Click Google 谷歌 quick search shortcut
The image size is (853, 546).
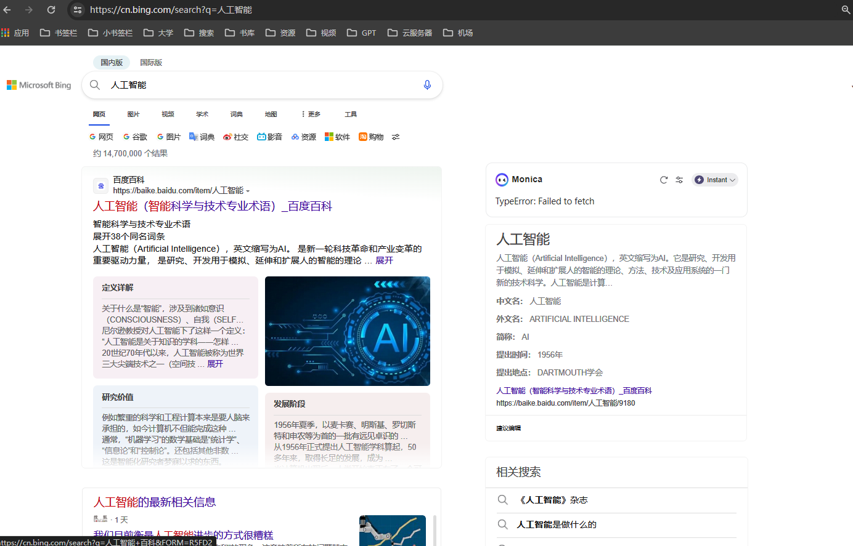pos(135,137)
